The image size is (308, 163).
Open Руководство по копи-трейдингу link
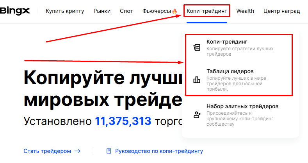[x=159, y=151]
